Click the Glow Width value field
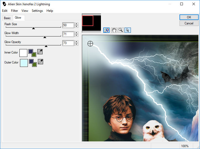This screenshot has width=200, height=149. [68, 34]
